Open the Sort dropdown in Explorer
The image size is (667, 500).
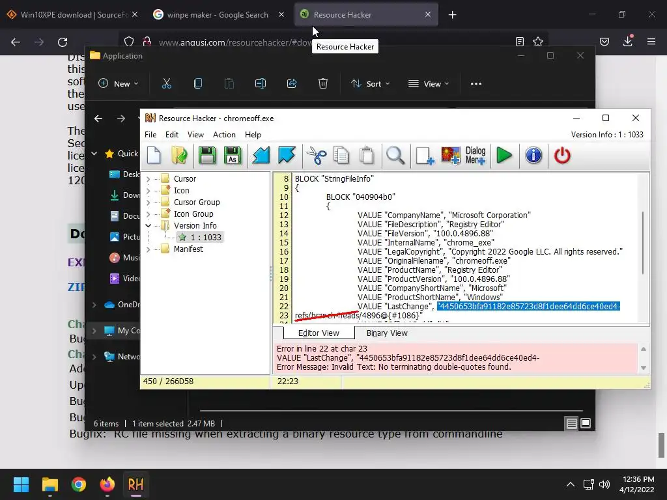point(370,84)
